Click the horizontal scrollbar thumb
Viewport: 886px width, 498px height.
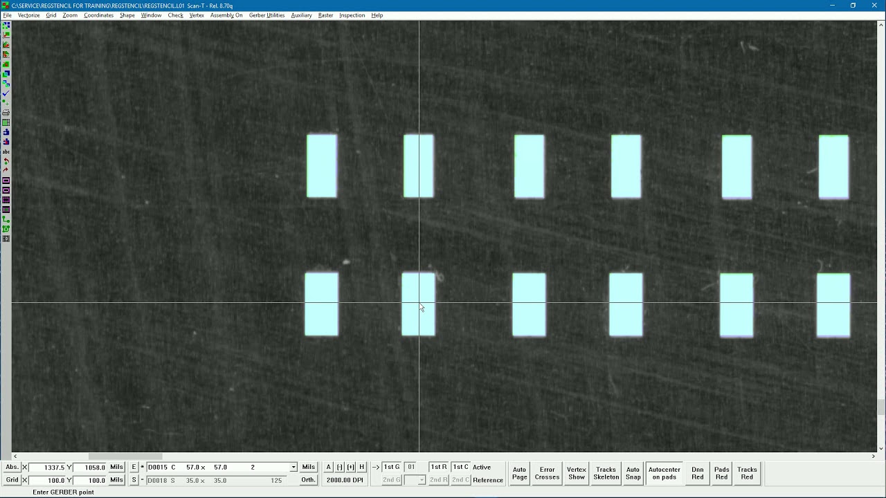pos(125,456)
